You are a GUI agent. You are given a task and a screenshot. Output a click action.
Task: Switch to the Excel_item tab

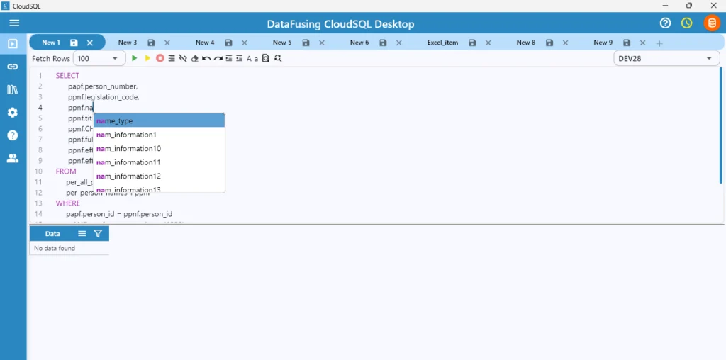pyautogui.click(x=442, y=43)
